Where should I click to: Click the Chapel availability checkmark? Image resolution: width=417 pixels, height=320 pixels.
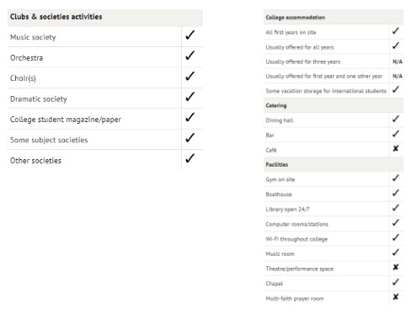396,282
